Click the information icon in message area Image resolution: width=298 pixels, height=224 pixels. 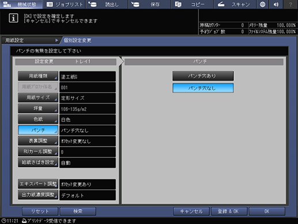tap(13, 18)
